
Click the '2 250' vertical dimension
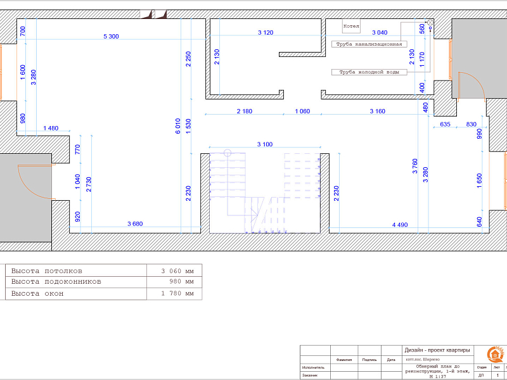click(188, 59)
